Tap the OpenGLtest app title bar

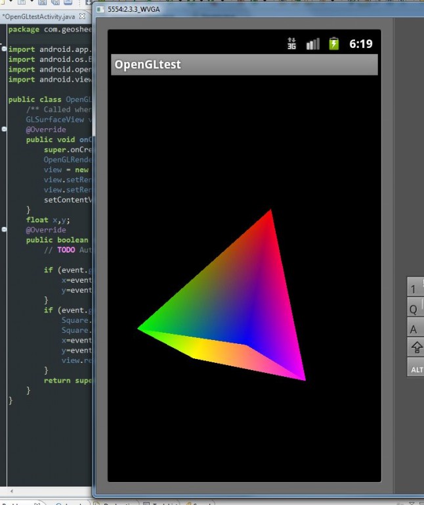[244, 64]
